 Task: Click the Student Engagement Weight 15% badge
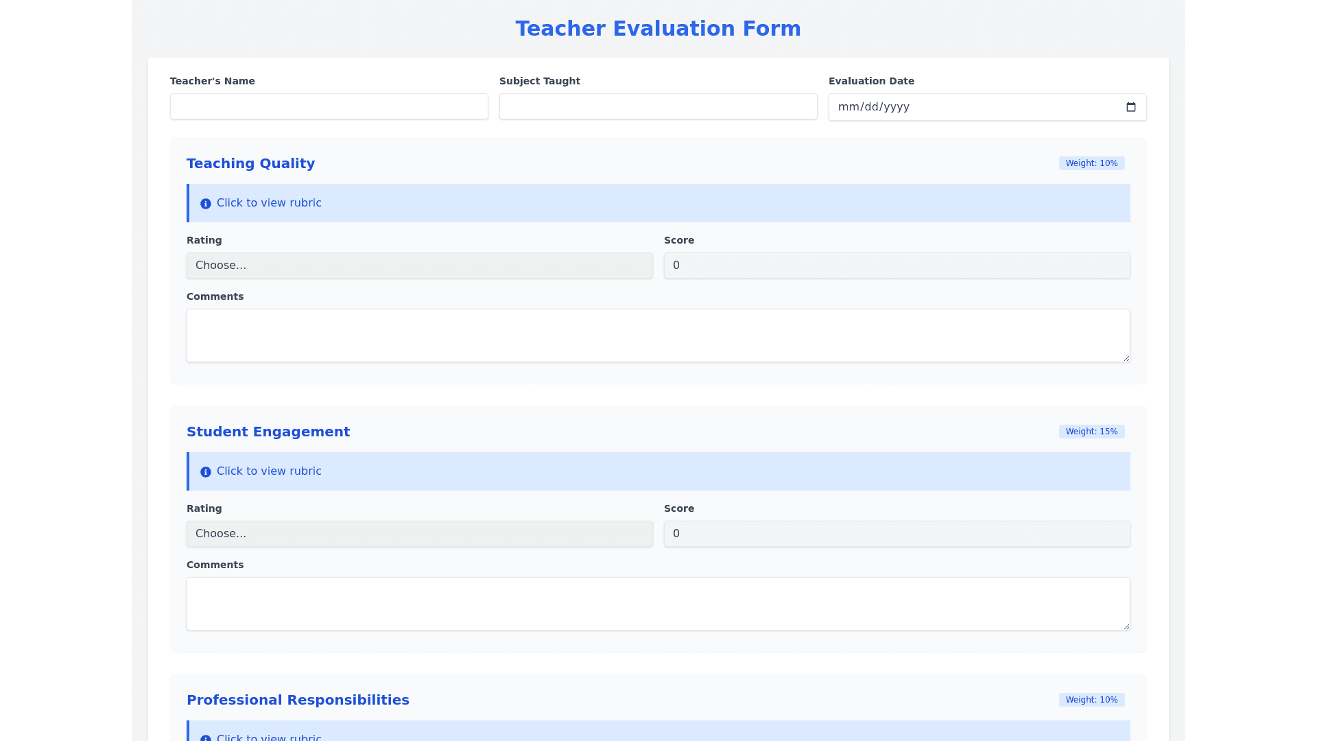(1091, 432)
